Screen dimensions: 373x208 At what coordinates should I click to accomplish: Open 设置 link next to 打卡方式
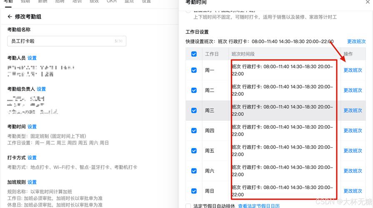[32, 158]
